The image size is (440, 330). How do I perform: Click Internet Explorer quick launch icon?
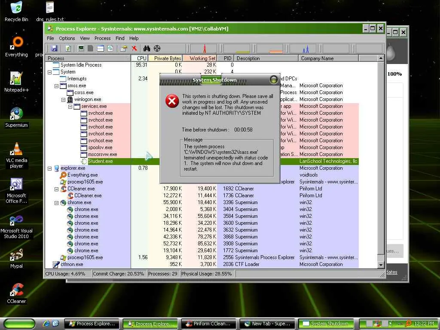point(46,324)
